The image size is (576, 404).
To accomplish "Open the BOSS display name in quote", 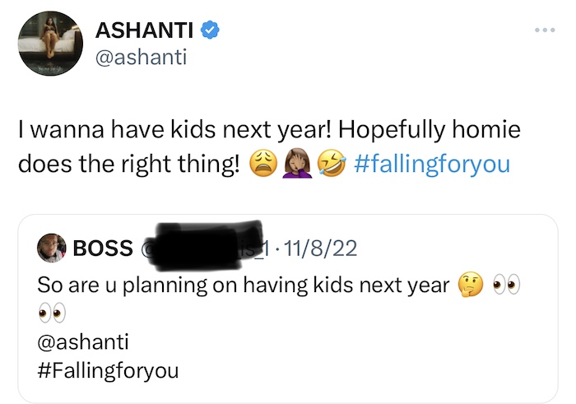I will pos(103,248).
